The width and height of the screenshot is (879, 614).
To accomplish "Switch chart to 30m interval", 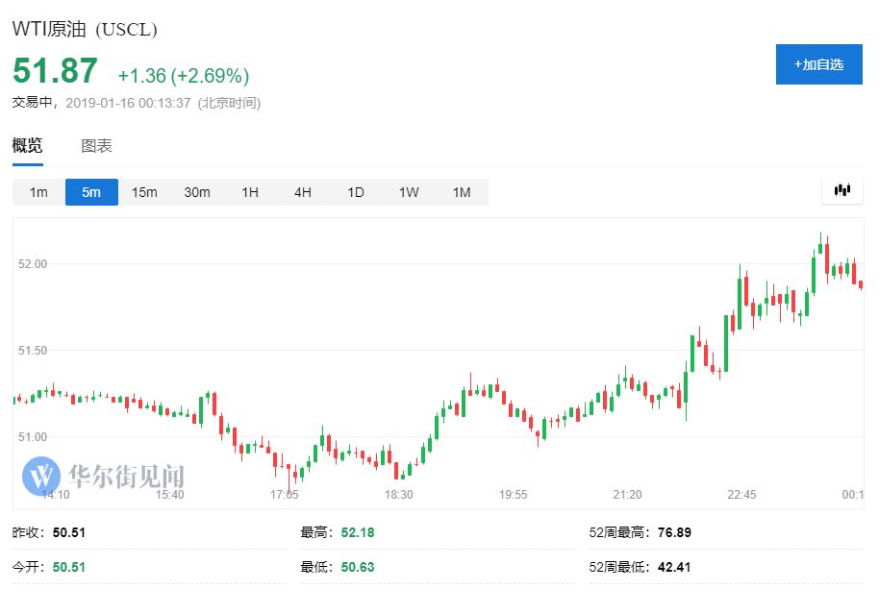I will (x=197, y=192).
